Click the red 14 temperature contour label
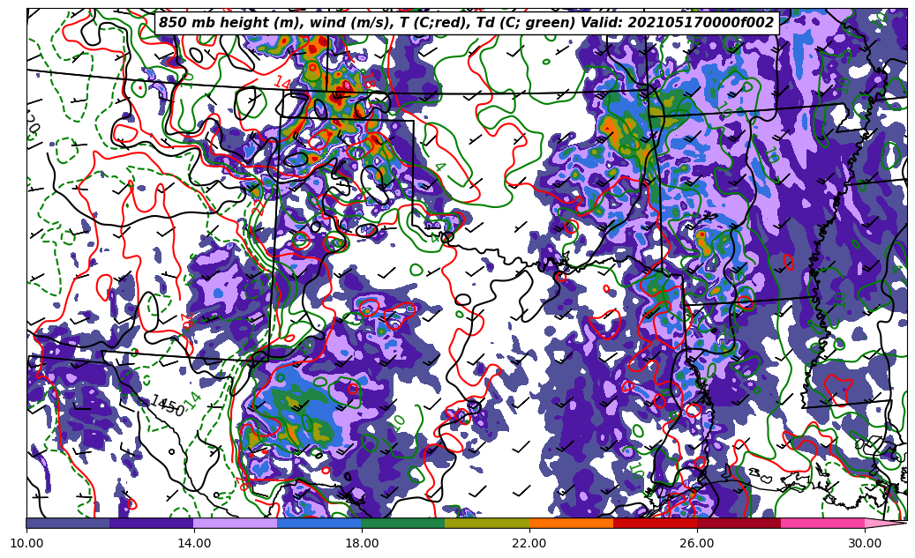Screen dimensions: 915x558 tap(281, 83)
